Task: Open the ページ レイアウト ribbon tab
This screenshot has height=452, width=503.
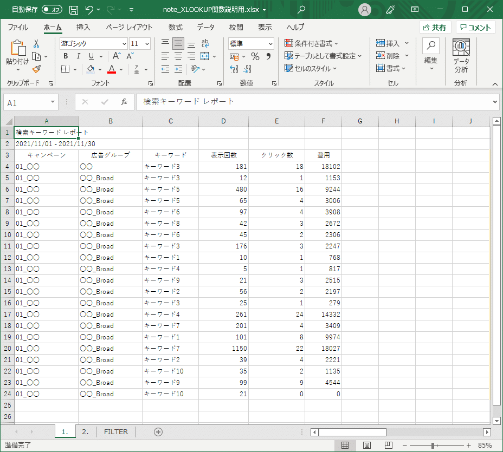Action: (130, 28)
